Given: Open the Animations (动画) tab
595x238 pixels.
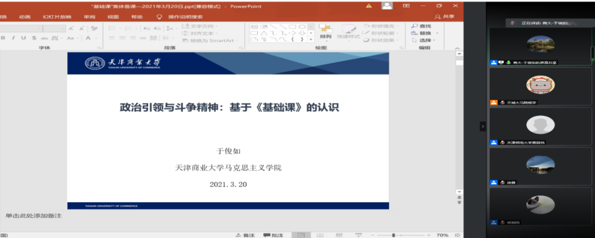Looking at the screenshot, I should tap(25, 17).
